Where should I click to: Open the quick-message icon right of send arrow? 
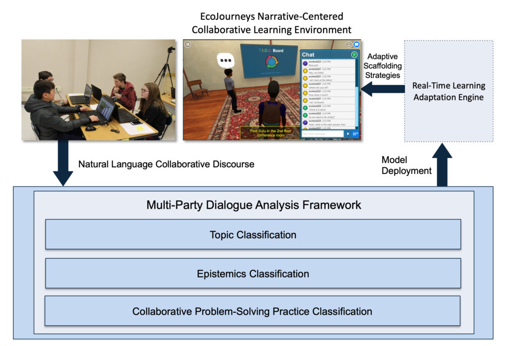(355, 134)
